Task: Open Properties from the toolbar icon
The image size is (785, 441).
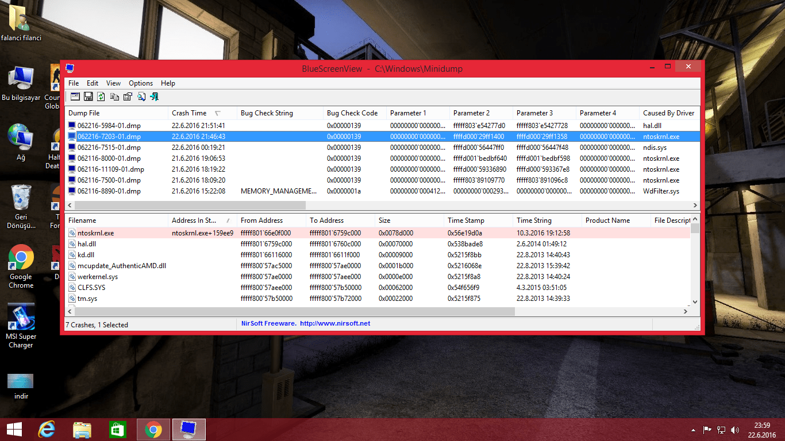Action: [128, 96]
